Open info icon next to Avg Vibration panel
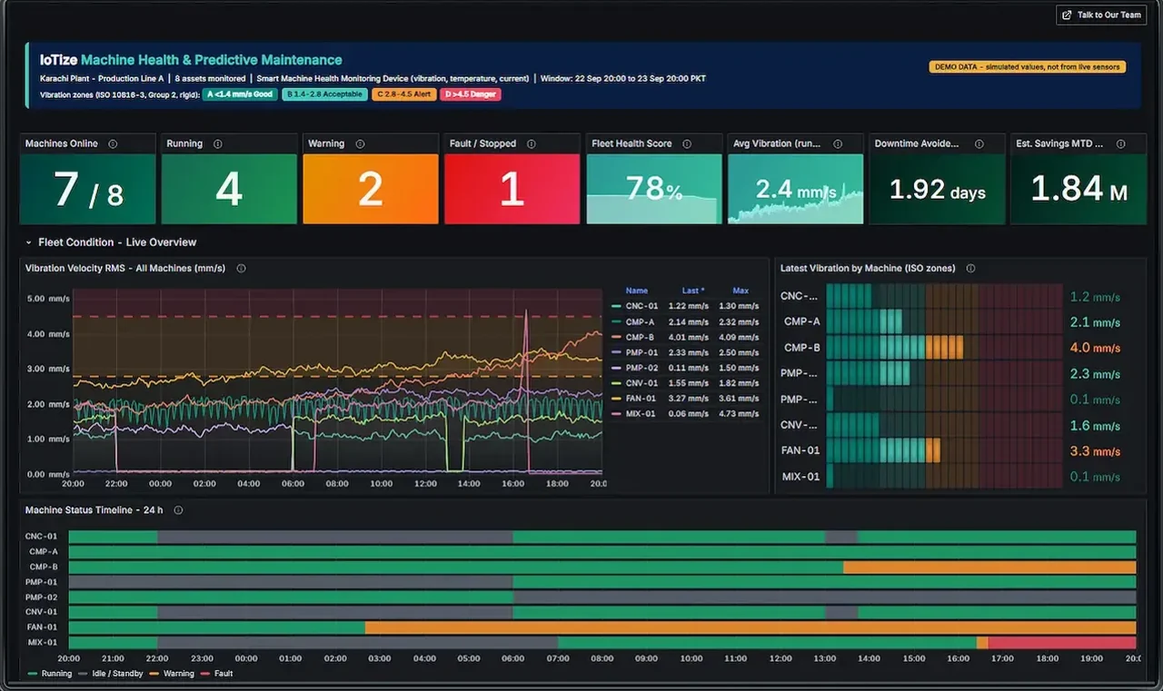1163x691 pixels. pyautogui.click(x=837, y=143)
